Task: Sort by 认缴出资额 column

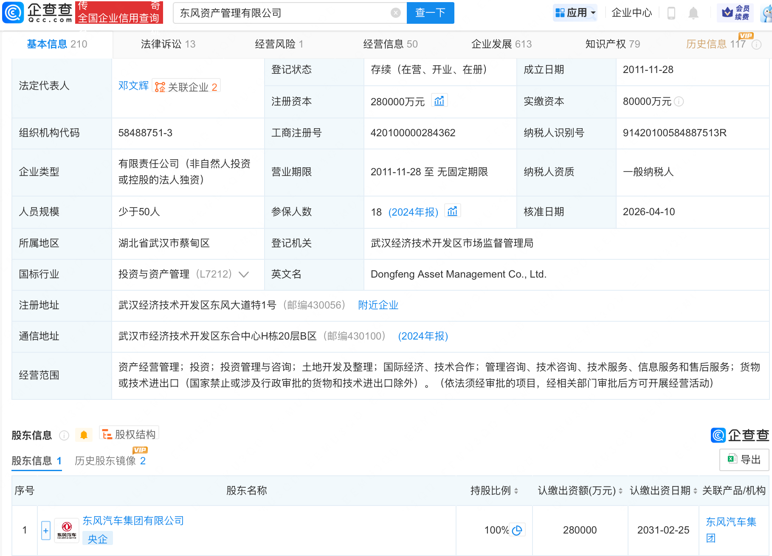Action: click(620, 491)
